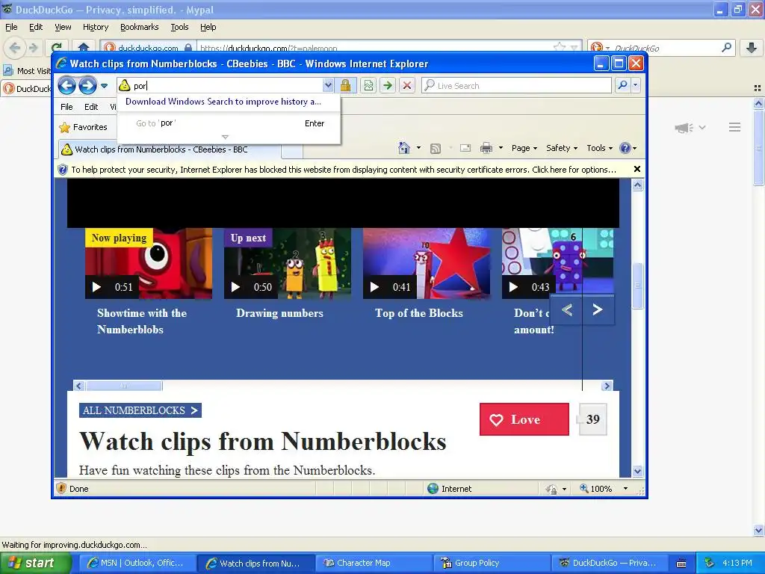Open the Tools menu in IE command bar
Image resolution: width=765 pixels, height=574 pixels.
[599, 148]
